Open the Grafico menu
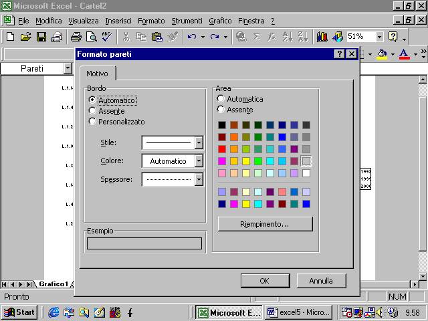Image resolution: width=428 pixels, height=321 pixels. (220, 21)
